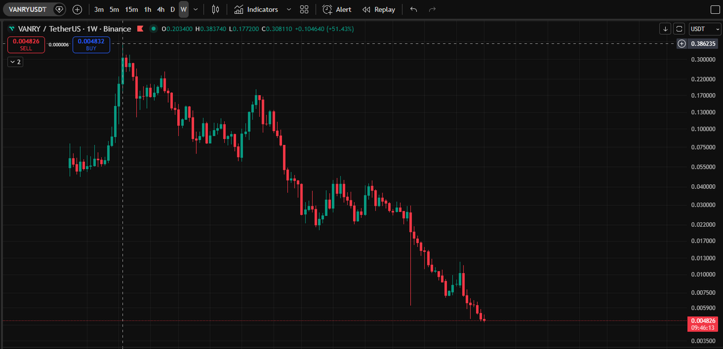Click the VANRY logo icon in the legend
The width and height of the screenshot is (723, 349).
(x=11, y=29)
